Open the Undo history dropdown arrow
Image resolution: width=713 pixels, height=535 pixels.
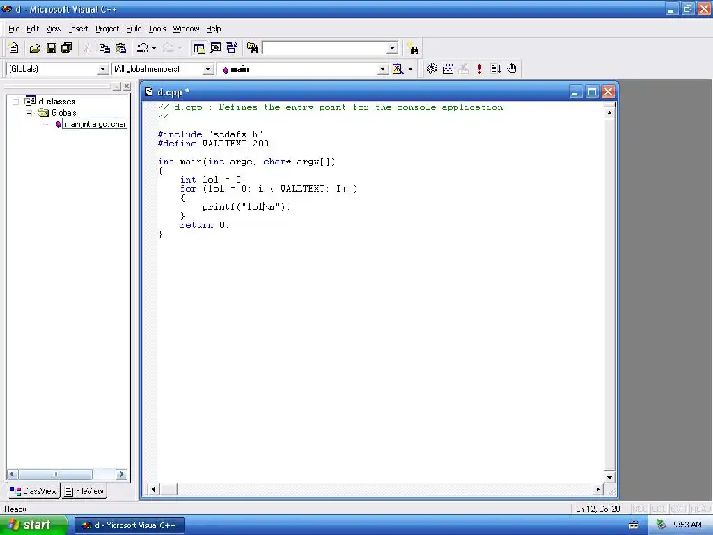coord(154,48)
